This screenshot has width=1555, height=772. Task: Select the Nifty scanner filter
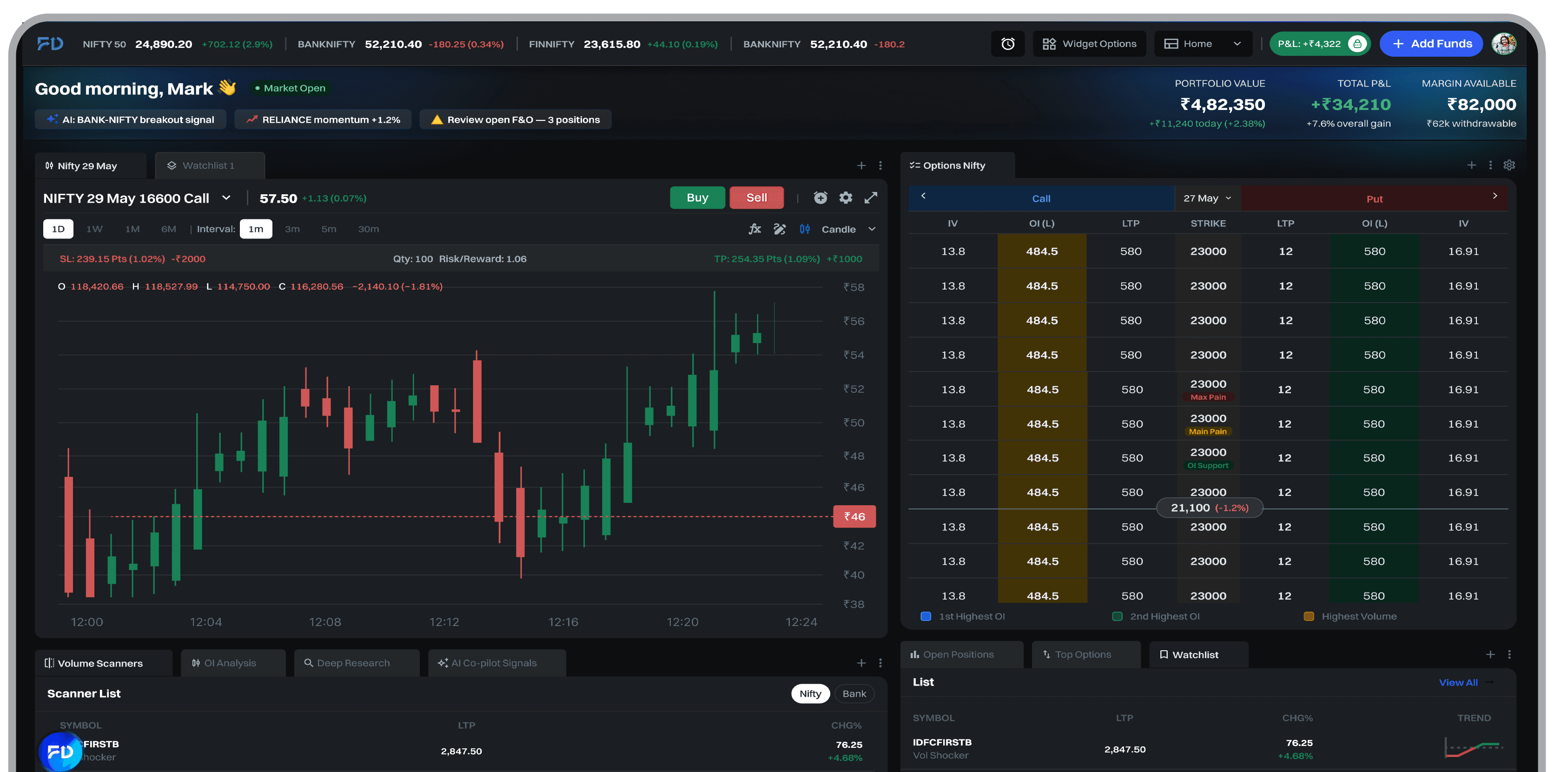tap(810, 693)
